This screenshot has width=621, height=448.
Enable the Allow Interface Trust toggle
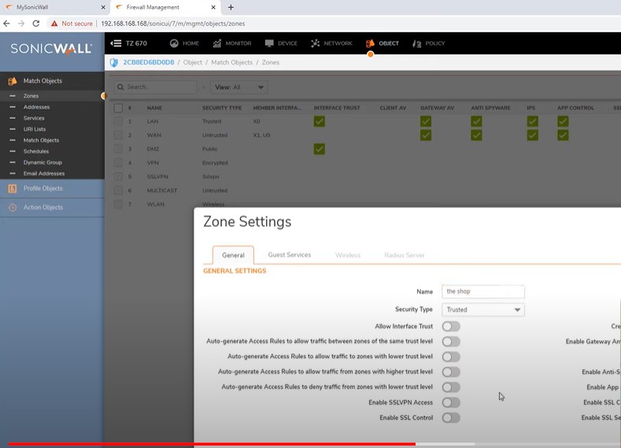coord(450,326)
